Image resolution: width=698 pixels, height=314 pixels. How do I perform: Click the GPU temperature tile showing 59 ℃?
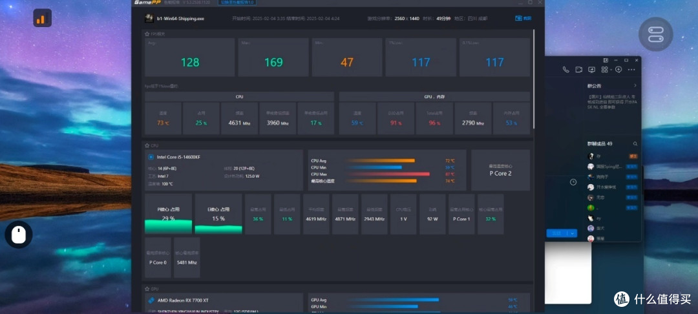click(x=357, y=118)
